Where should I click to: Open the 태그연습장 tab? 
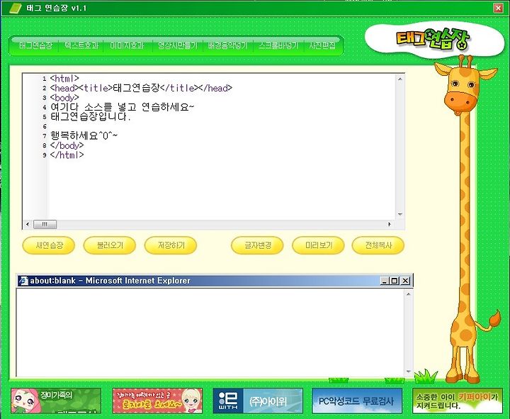pos(35,45)
